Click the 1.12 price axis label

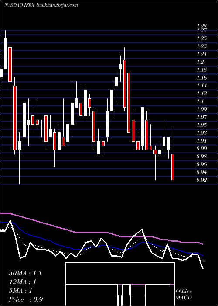tap(201, 94)
